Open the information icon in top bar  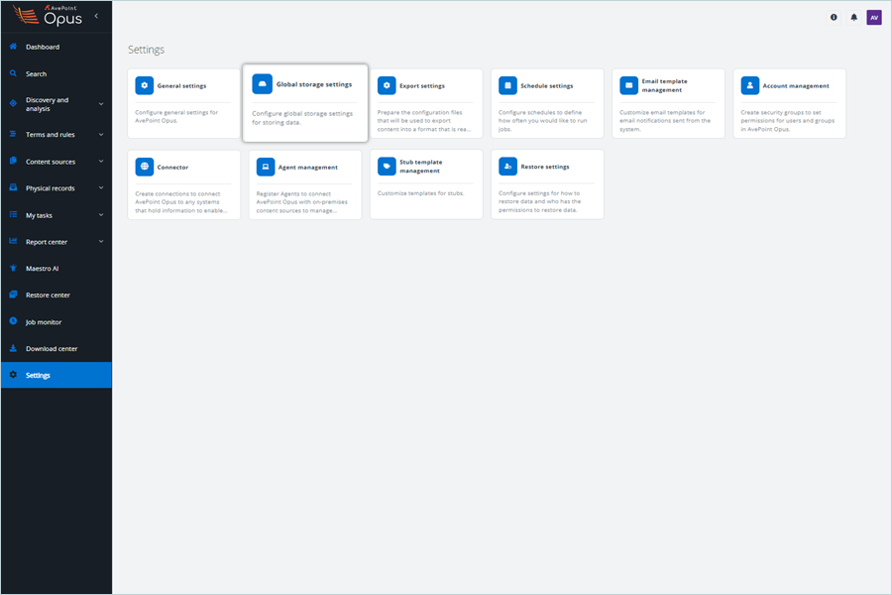(834, 18)
